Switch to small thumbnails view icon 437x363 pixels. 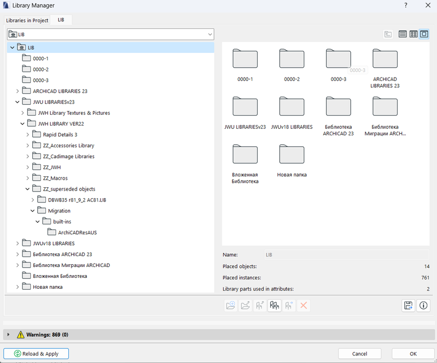[414, 34]
